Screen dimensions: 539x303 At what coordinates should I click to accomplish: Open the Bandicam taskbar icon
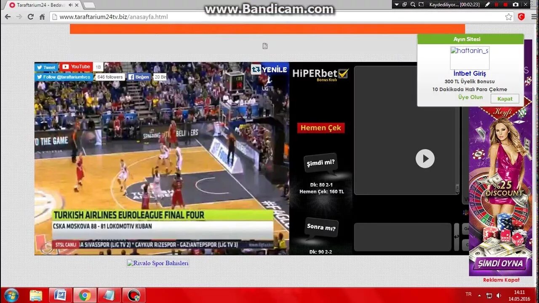(134, 295)
